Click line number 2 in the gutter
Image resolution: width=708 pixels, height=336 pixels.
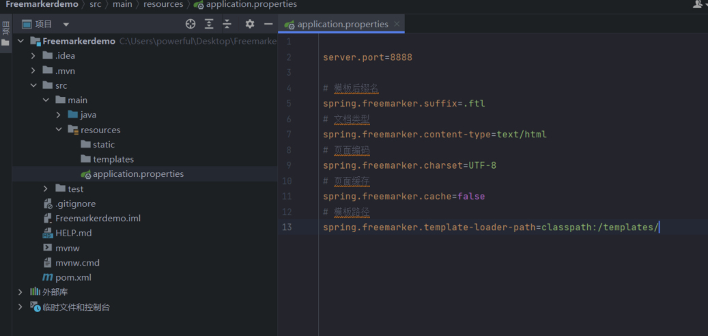coord(289,57)
